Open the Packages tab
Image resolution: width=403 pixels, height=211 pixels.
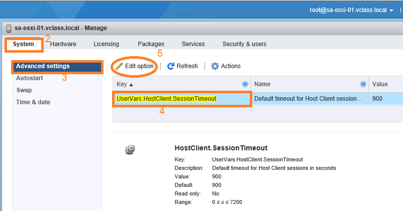coord(151,44)
